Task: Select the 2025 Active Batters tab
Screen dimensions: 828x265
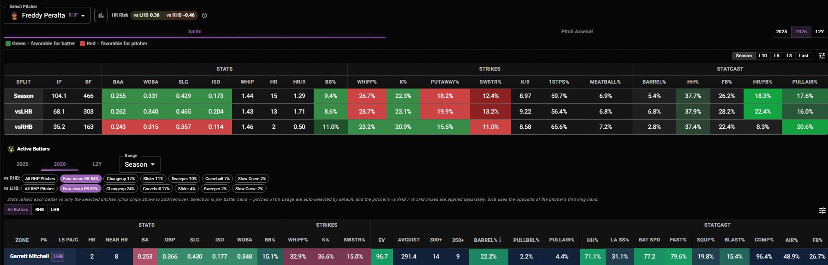Action: coord(22,164)
